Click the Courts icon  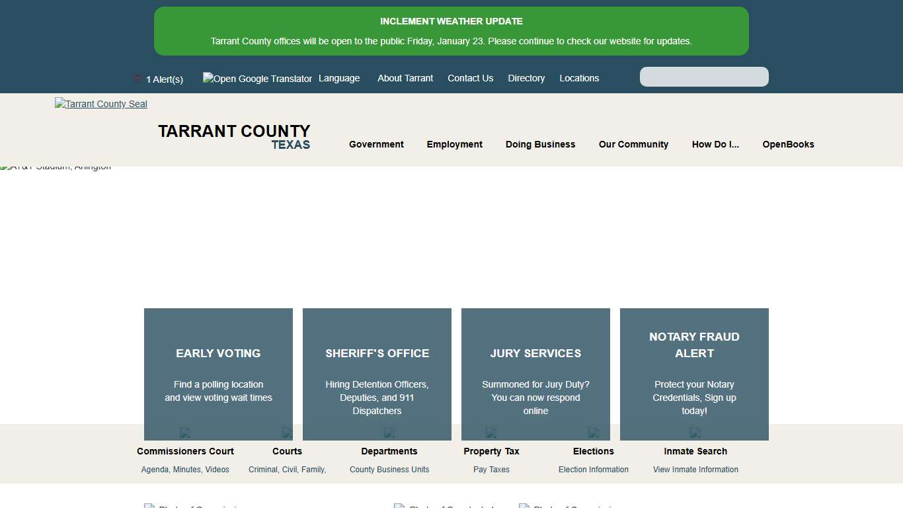[x=287, y=433]
